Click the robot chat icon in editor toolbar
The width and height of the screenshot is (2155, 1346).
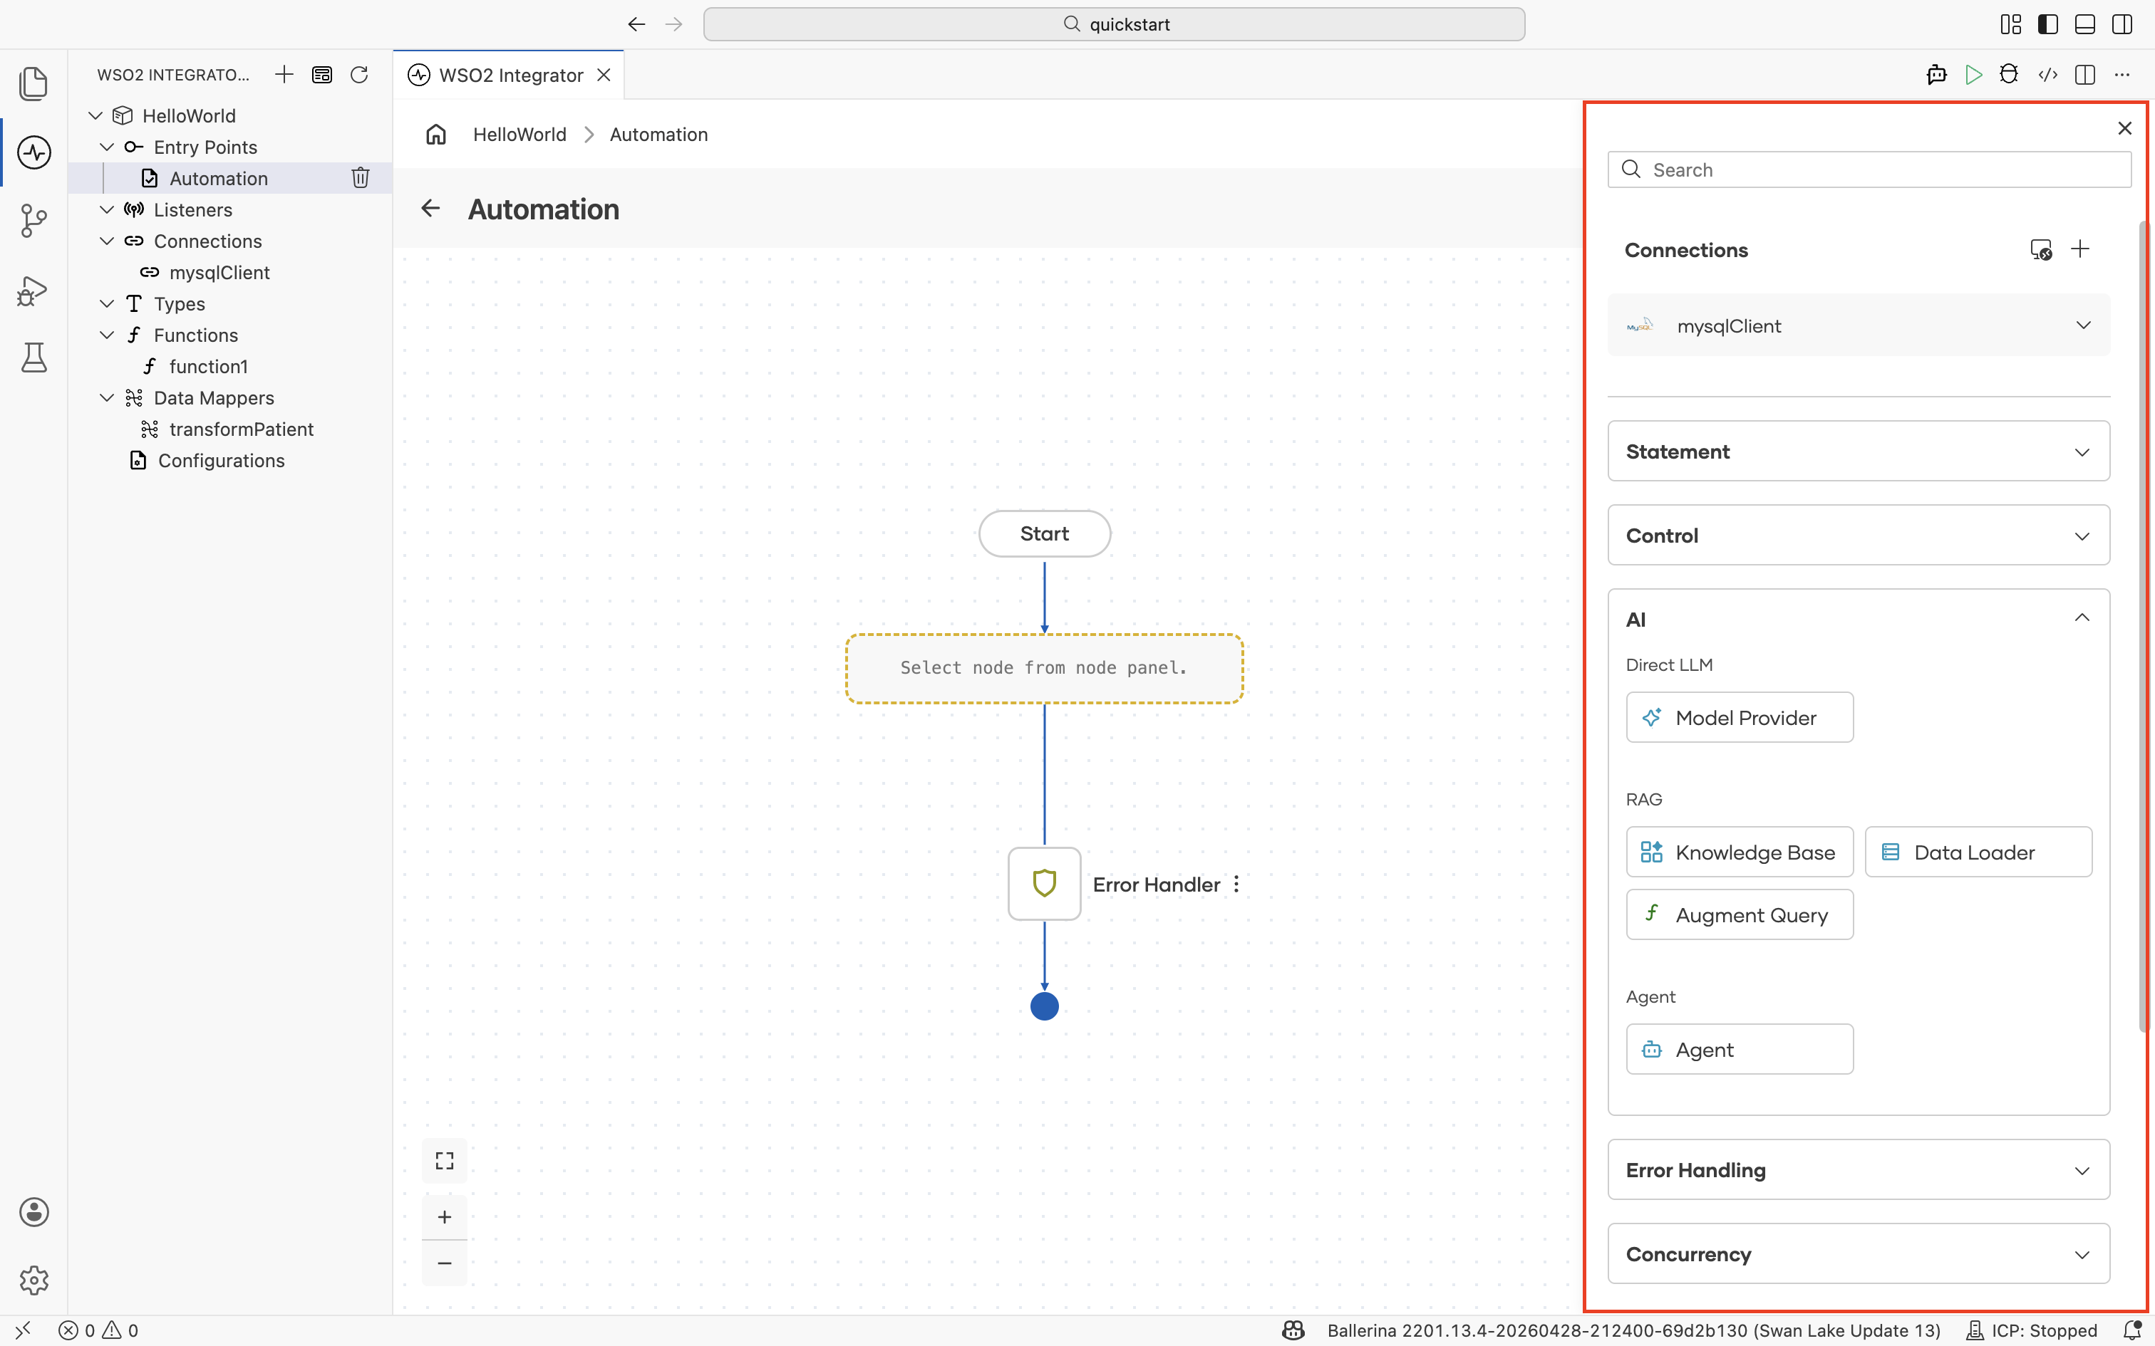point(1936,75)
